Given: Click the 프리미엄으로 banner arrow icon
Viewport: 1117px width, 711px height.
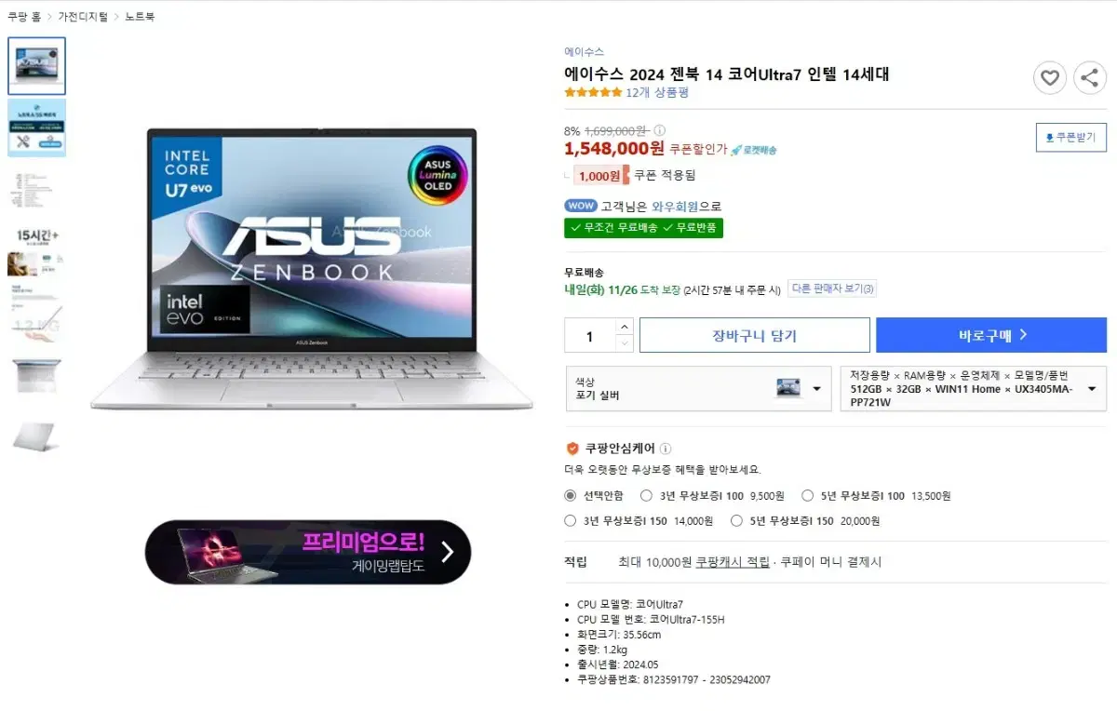Looking at the screenshot, I should pyautogui.click(x=447, y=552).
